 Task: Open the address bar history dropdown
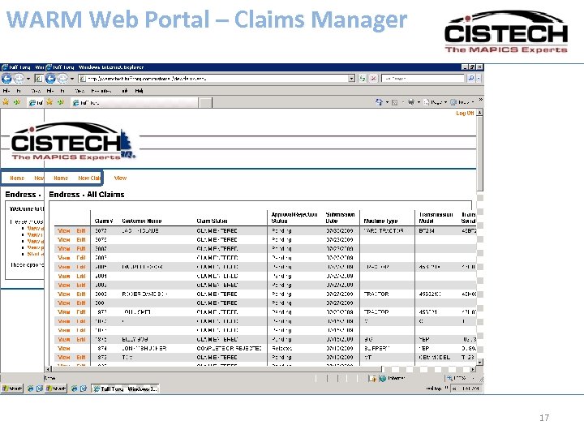(351, 79)
